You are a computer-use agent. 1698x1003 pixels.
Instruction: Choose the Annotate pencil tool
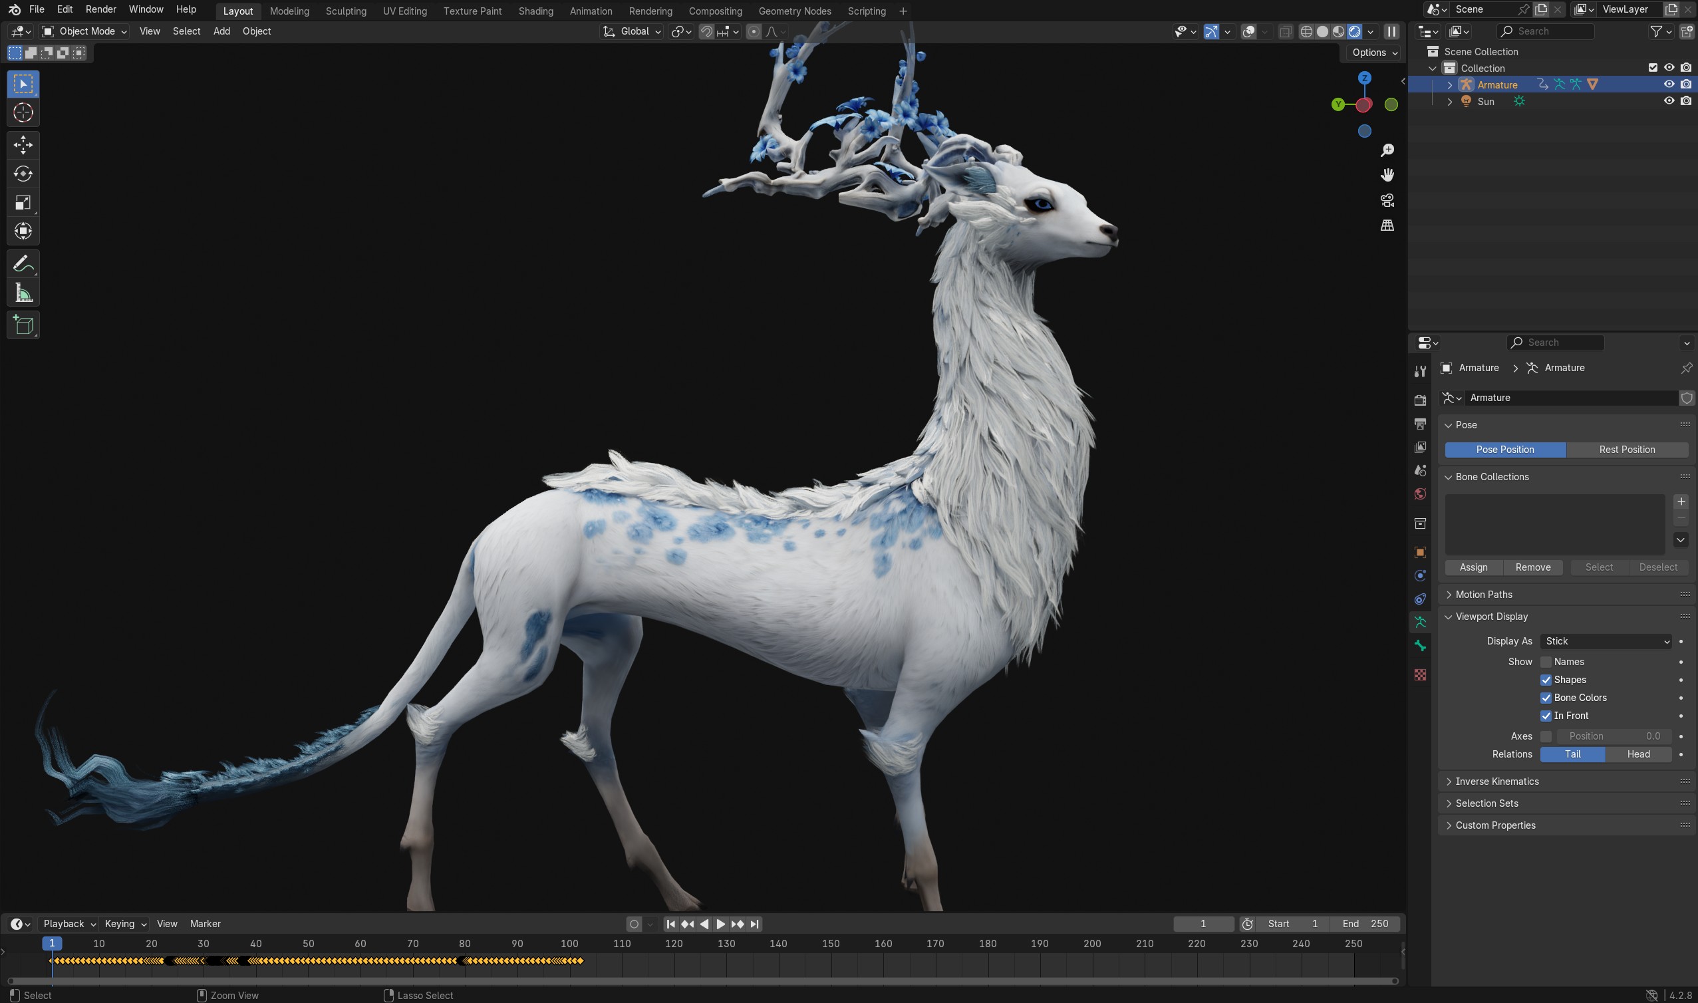(23, 263)
